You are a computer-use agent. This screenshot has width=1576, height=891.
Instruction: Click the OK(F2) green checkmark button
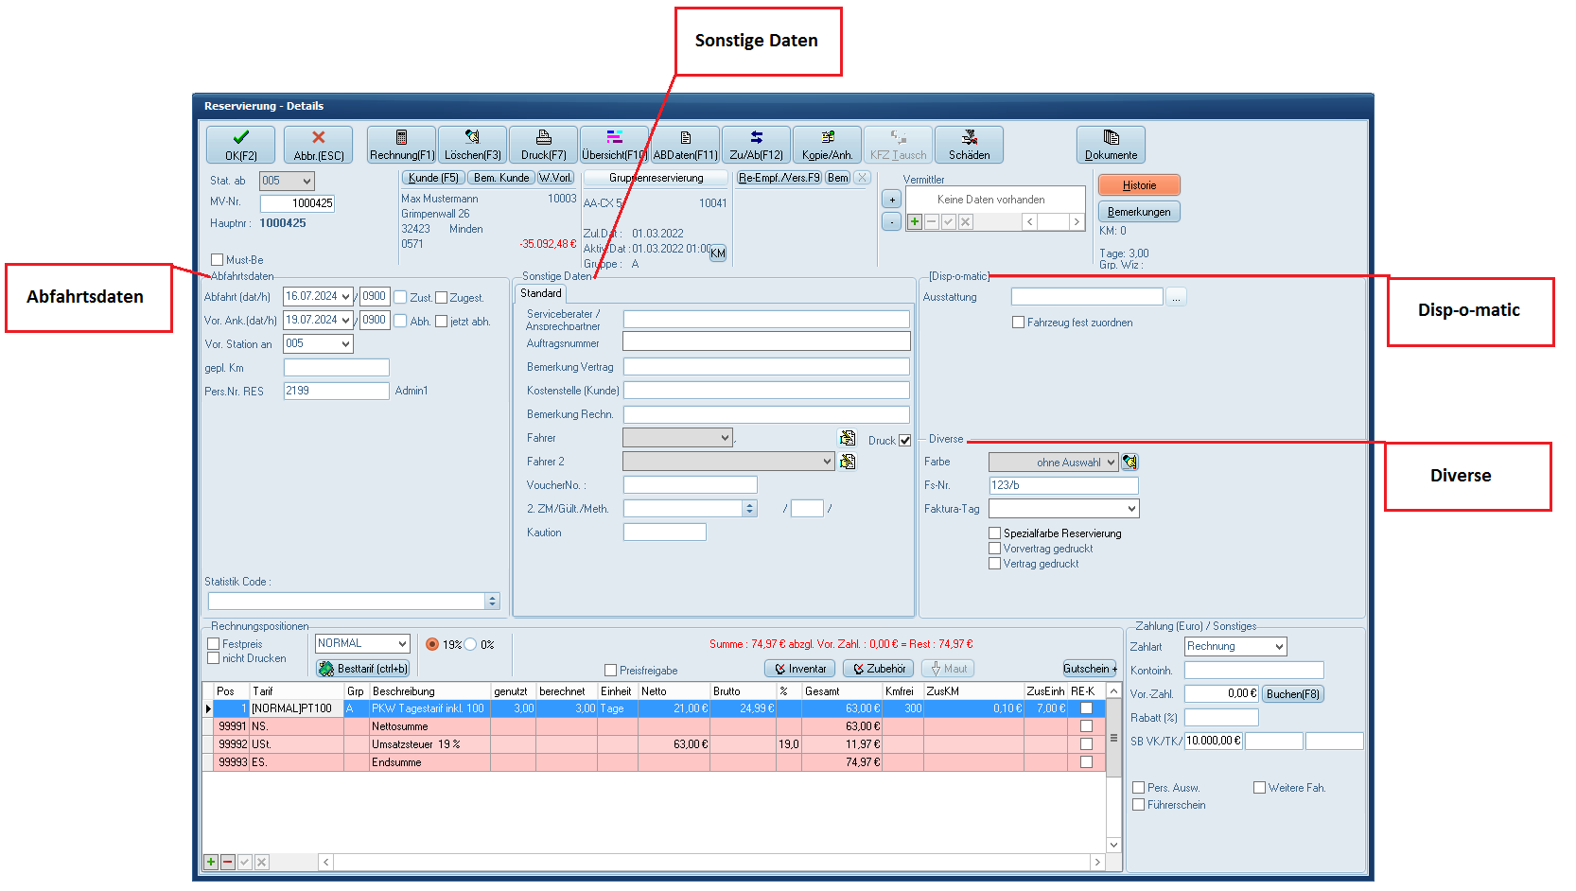[240, 145]
